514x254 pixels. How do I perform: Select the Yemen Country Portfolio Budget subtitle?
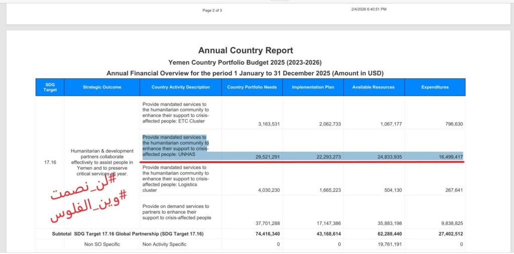[x=245, y=62]
